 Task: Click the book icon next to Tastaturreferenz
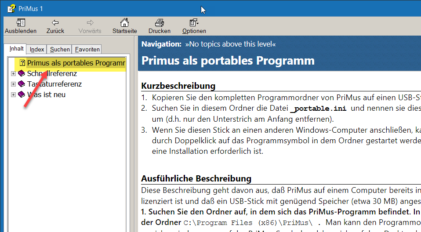click(x=22, y=84)
